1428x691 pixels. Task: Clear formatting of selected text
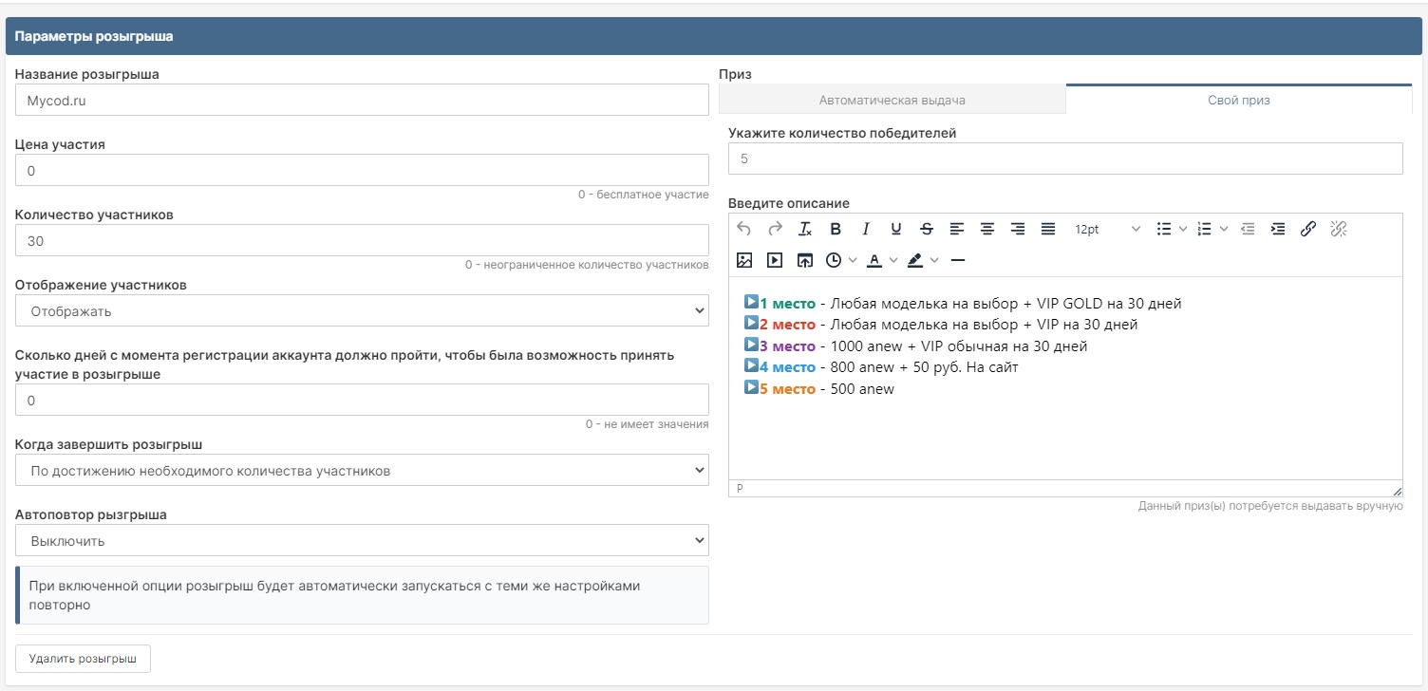805,229
